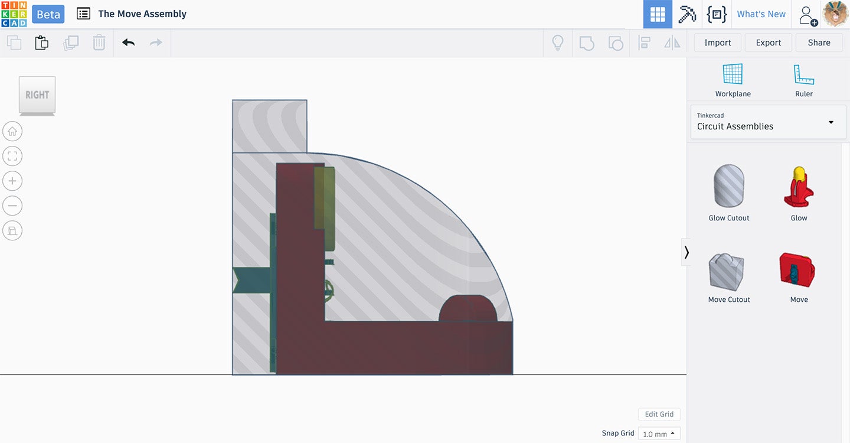Click the Tinkercad logo

pyautogui.click(x=14, y=14)
